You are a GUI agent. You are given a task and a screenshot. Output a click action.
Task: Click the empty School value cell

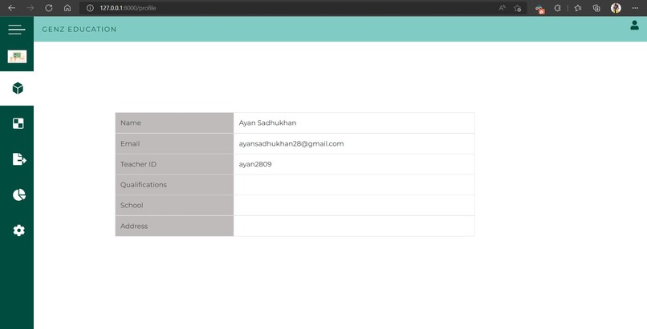[354, 205]
